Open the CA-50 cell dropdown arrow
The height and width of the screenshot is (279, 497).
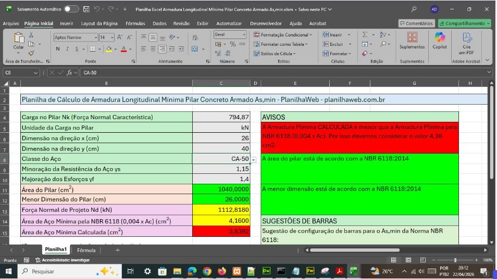pyautogui.click(x=254, y=159)
